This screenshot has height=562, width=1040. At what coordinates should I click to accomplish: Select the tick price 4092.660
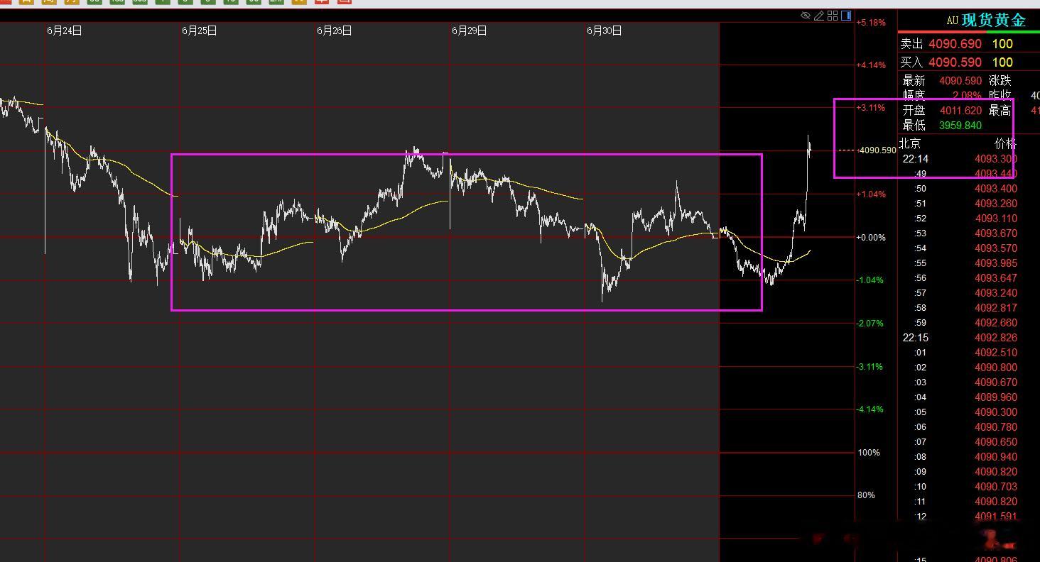pyautogui.click(x=996, y=323)
